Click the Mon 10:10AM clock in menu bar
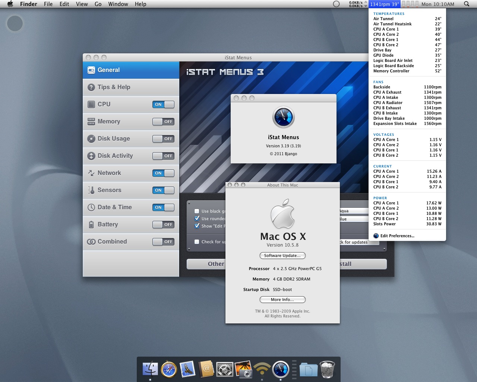The height and width of the screenshot is (382, 477). click(x=438, y=4)
